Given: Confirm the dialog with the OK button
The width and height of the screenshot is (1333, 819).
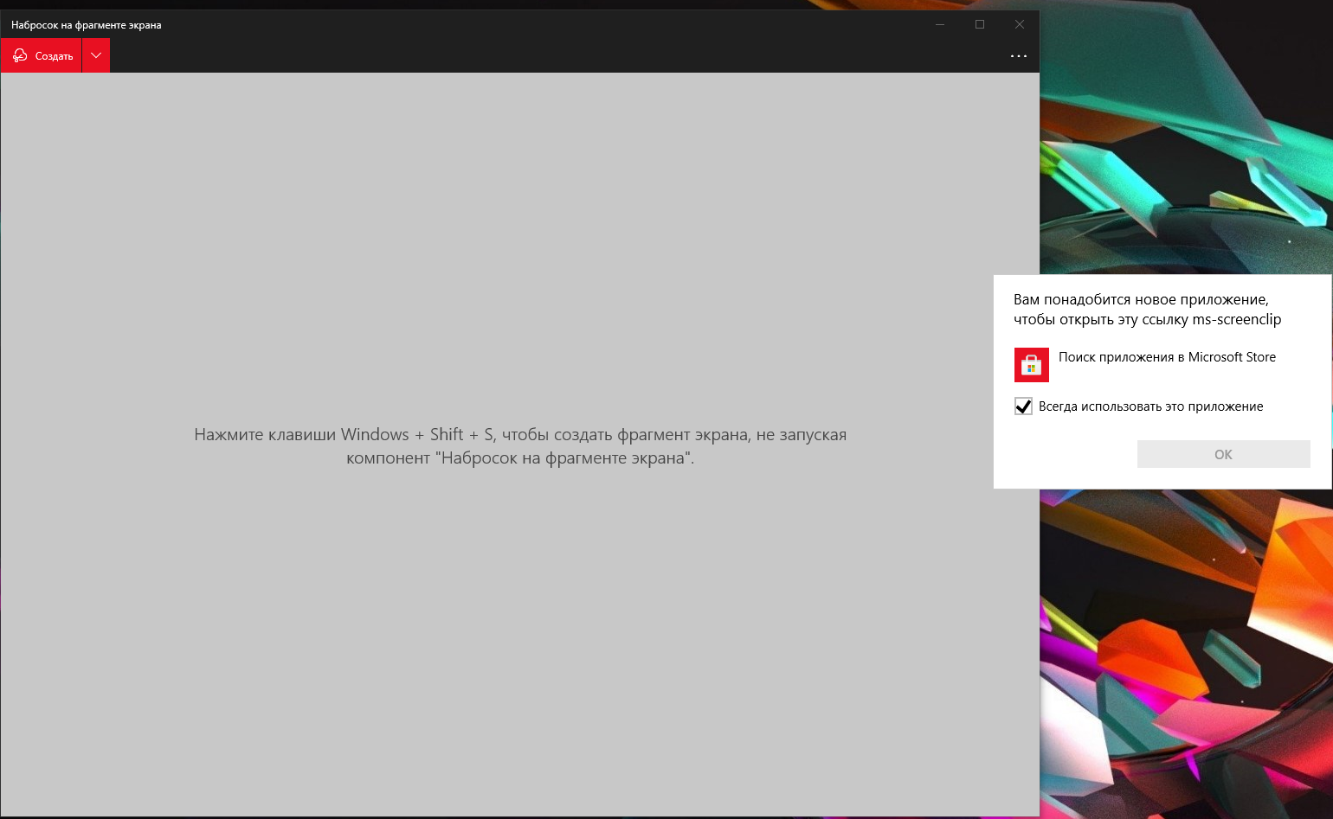Looking at the screenshot, I should point(1223,454).
